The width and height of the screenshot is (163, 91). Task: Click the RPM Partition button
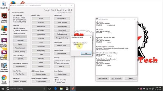tap(41, 35)
